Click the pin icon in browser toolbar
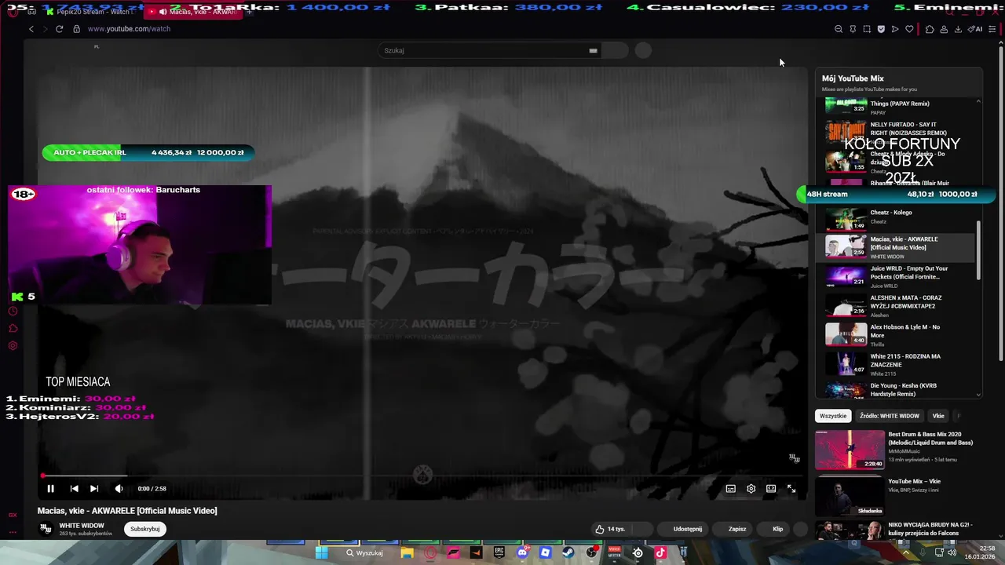Screen dimensions: 1005x565 (853, 29)
